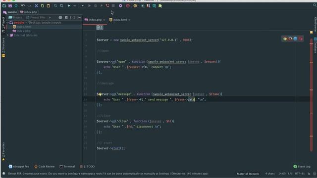The image size is (317, 178).
Task: Click the Undo arrow toolbar icon
Action: point(23,6)
